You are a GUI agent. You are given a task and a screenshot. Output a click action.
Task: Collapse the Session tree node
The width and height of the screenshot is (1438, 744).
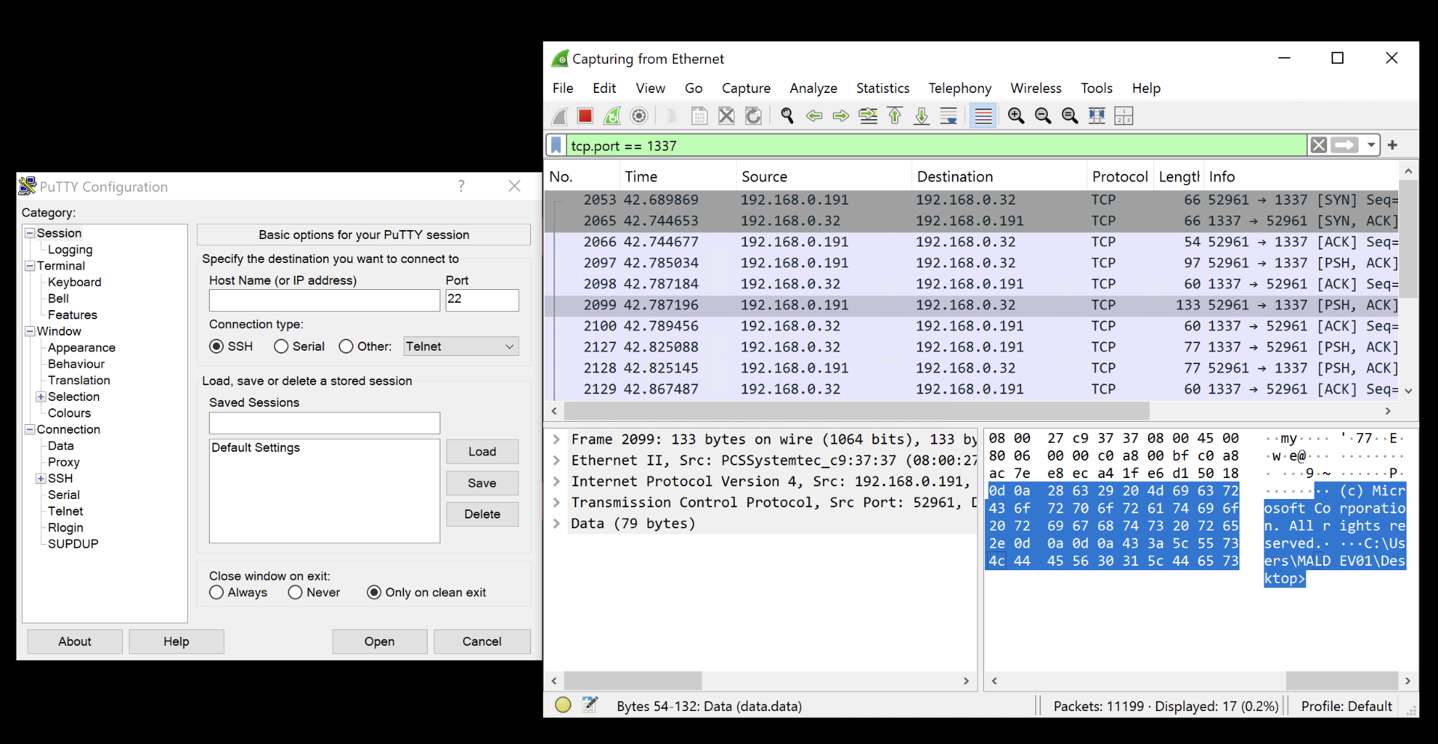point(30,233)
